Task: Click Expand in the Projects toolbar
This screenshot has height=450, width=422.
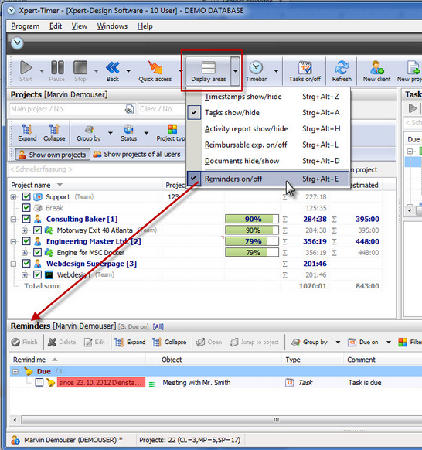Action: (27, 134)
